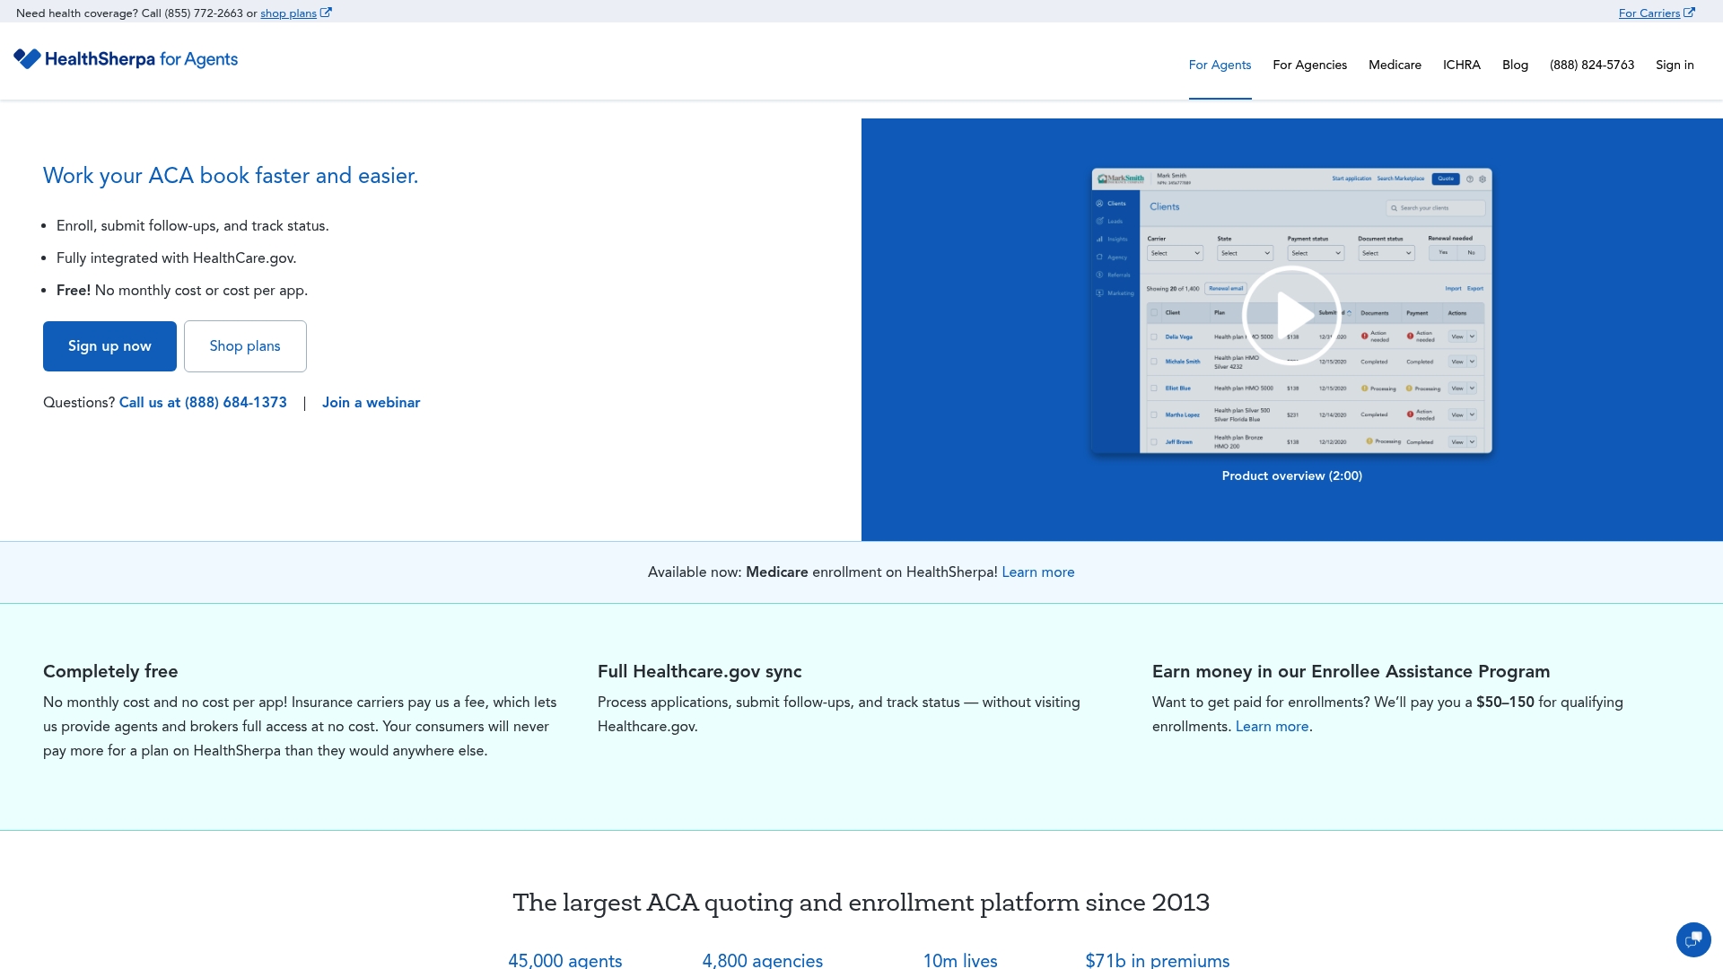The width and height of the screenshot is (1723, 969).
Task: Open the Carrier Select dropdown
Action: (x=1175, y=253)
